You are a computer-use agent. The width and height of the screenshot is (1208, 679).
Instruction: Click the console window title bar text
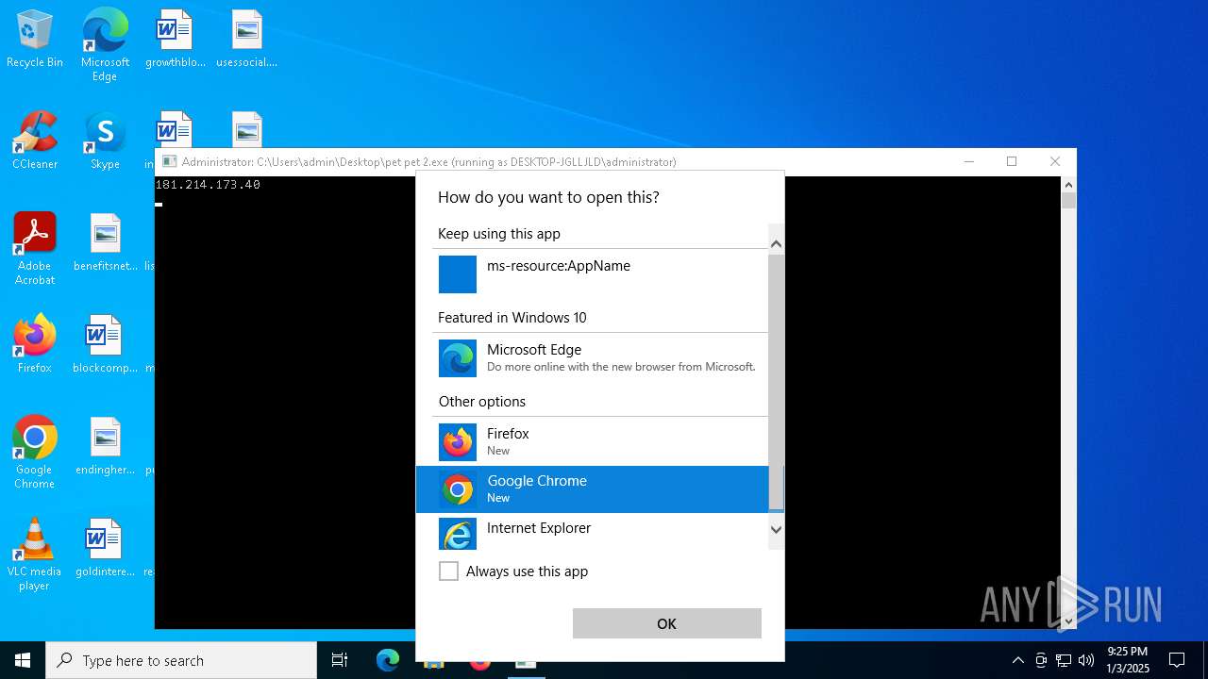coord(428,161)
